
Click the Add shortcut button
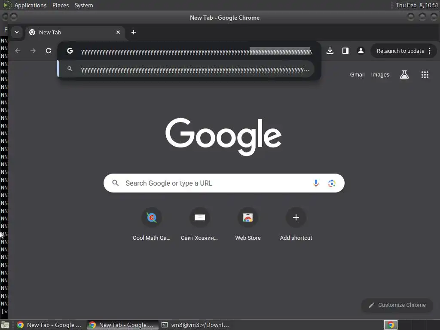pos(296,224)
